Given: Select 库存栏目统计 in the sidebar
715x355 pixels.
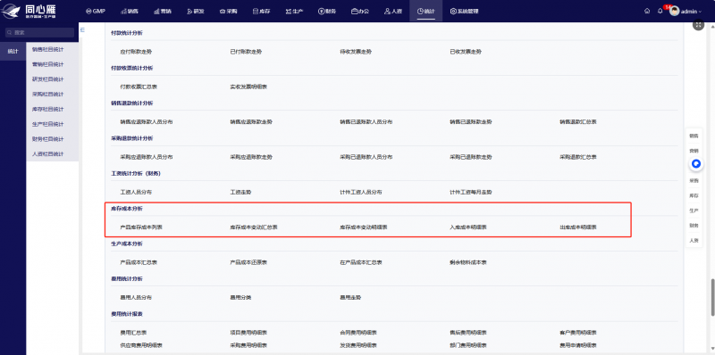Looking at the screenshot, I should (x=48, y=109).
